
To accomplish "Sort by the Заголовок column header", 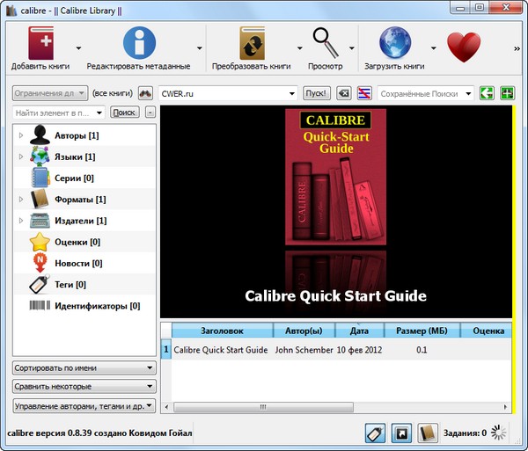I will [223, 331].
